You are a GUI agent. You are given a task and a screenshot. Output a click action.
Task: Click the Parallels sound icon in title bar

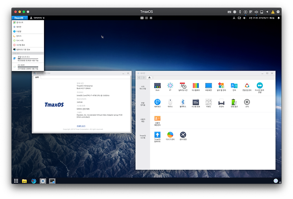256,12
